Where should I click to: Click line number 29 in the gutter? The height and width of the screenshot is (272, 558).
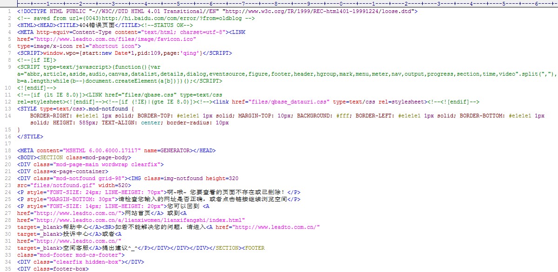click(x=8, y=227)
